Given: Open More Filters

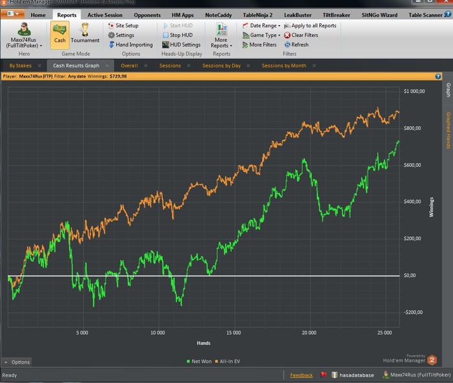Looking at the screenshot, I should click(259, 45).
